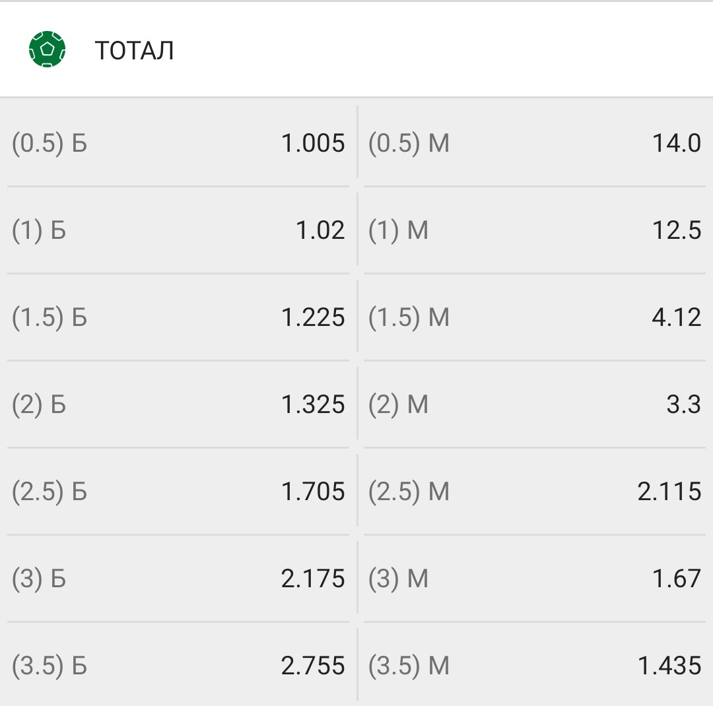This screenshot has width=713, height=706.
Task: Select (2.5) Б odds 1.705
Action: (x=178, y=492)
